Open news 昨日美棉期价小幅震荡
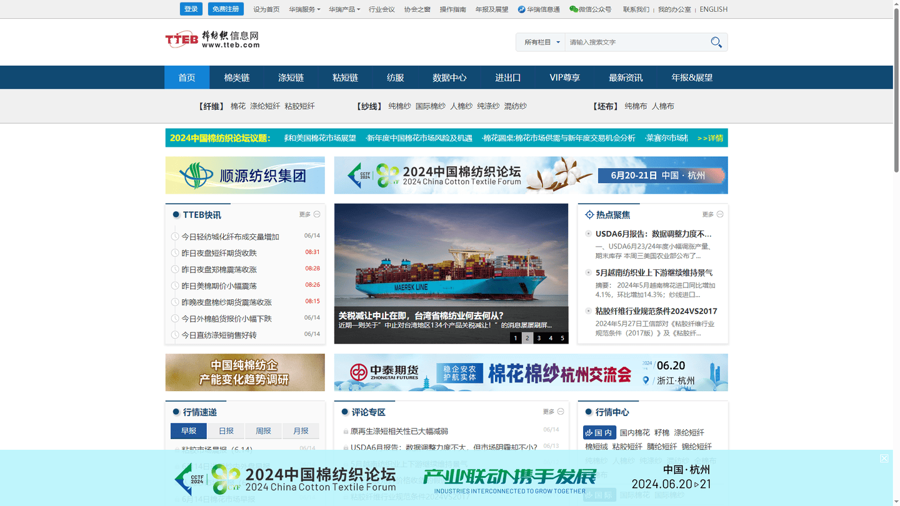Image resolution: width=900 pixels, height=506 pixels. point(219,285)
